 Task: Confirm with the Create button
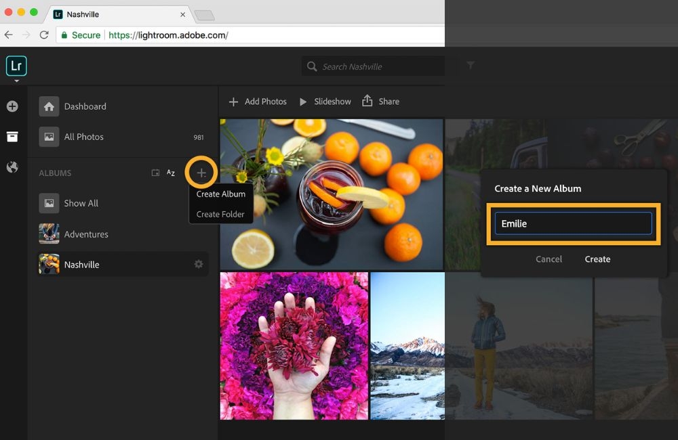point(597,259)
